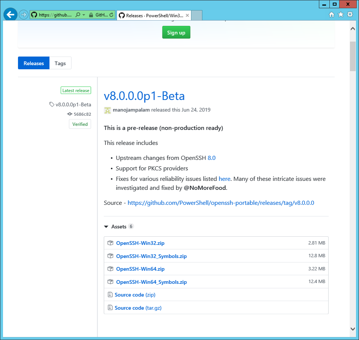
Task: Open the openssh-portable source release URL
Action: coord(221,203)
